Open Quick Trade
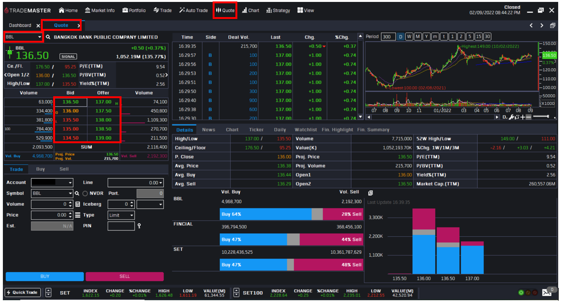 pos(23,293)
